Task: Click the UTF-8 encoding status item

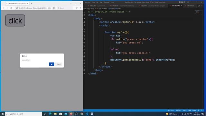Action: pyautogui.click(x=184, y=111)
